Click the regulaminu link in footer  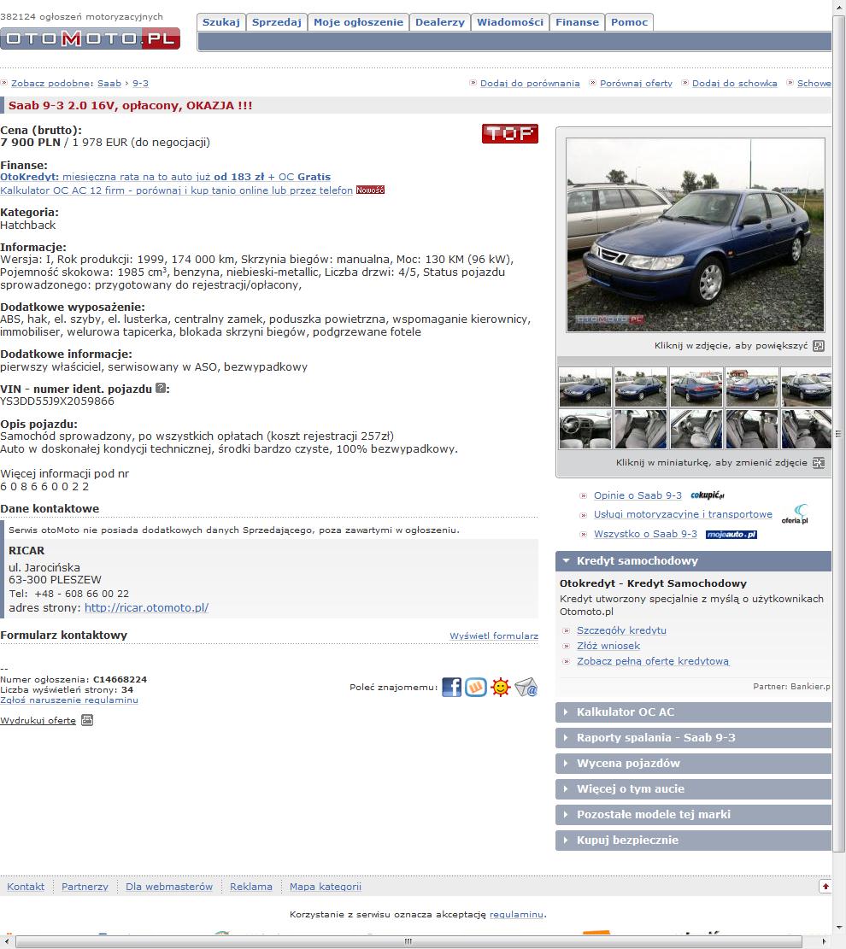(x=516, y=915)
